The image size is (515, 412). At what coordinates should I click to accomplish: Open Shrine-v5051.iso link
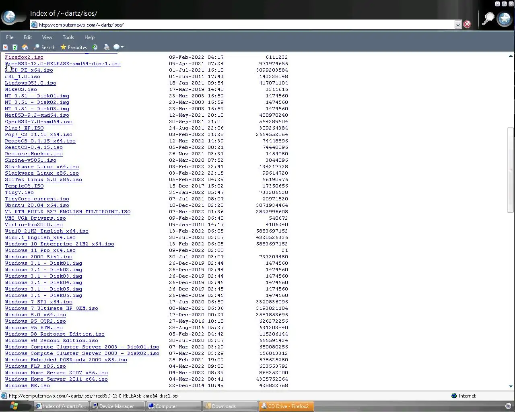pos(31,160)
